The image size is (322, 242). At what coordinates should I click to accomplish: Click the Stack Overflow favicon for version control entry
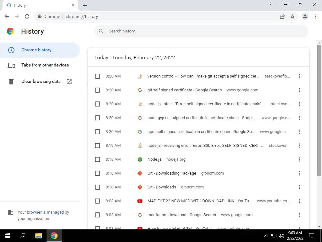coord(140,76)
